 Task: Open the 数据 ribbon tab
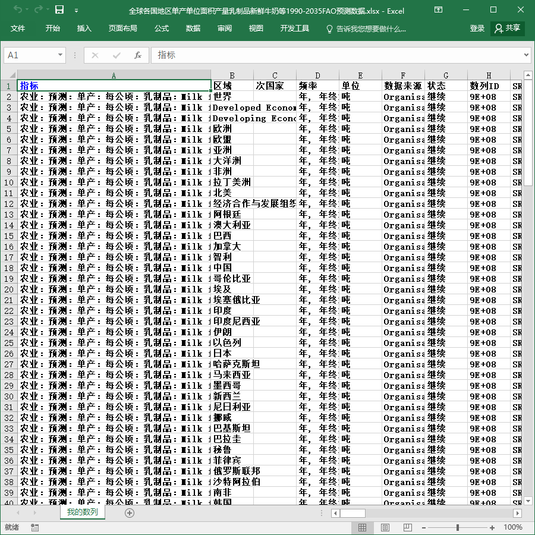193,29
